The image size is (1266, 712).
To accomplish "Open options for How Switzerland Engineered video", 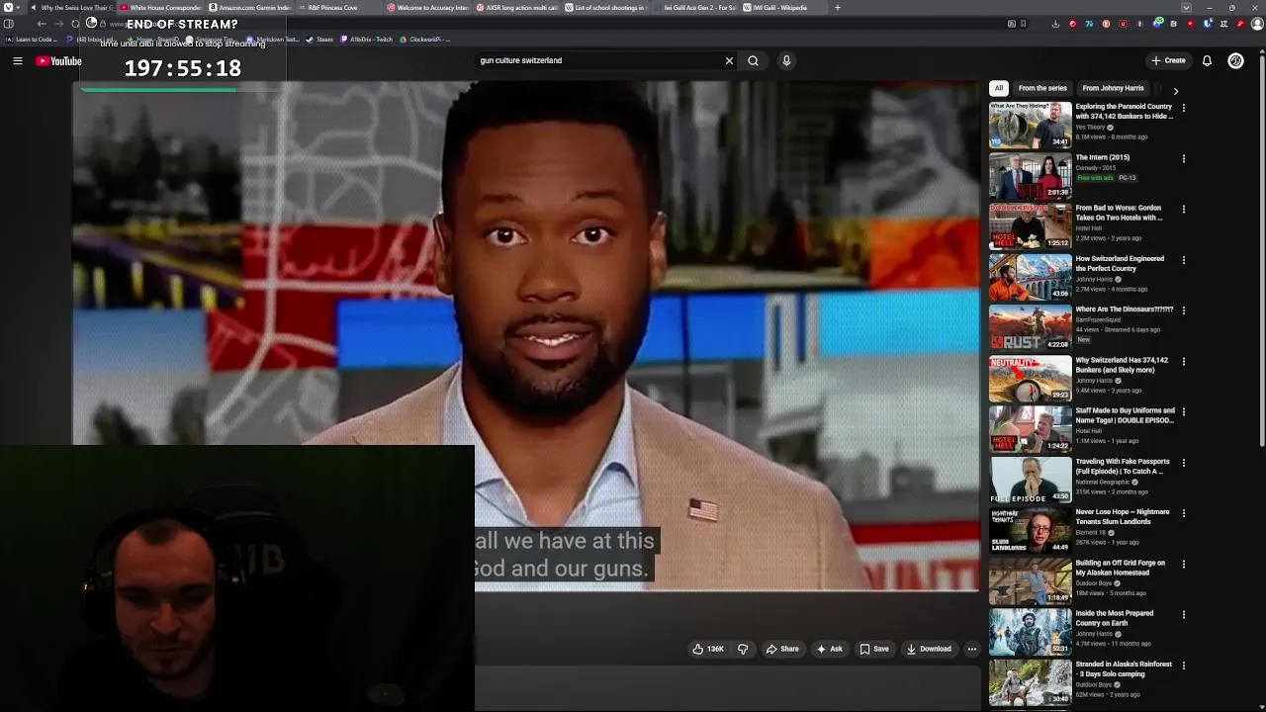I will coord(1183,260).
